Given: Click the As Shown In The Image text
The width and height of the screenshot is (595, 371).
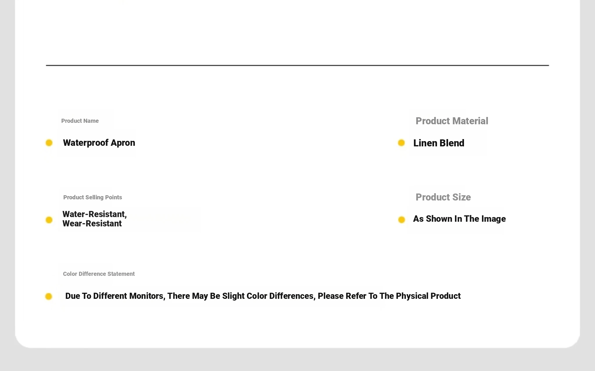Looking at the screenshot, I should (459, 219).
